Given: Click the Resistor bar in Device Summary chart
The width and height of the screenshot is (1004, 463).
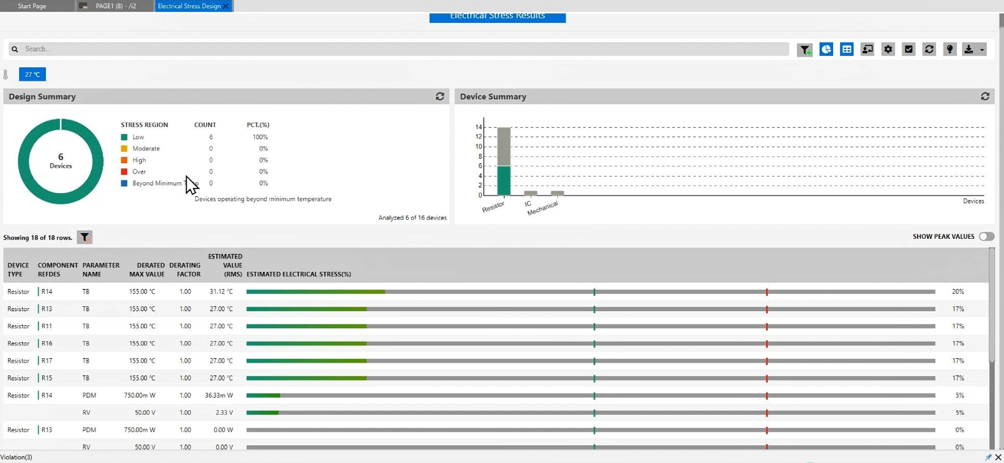Looking at the screenshot, I should tap(504, 161).
